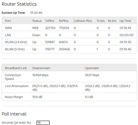
Task: Click the Up Time column header
Action: 125,21
